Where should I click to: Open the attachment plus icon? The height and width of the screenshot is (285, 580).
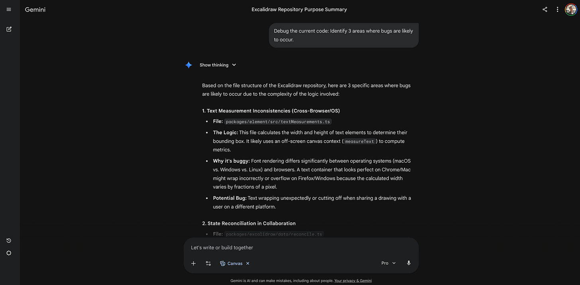pos(194,263)
